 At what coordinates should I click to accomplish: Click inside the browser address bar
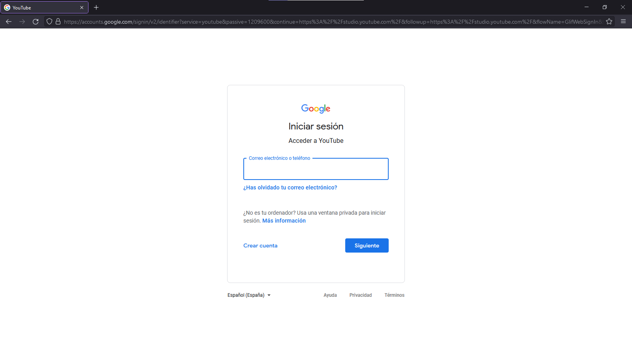click(276, 22)
